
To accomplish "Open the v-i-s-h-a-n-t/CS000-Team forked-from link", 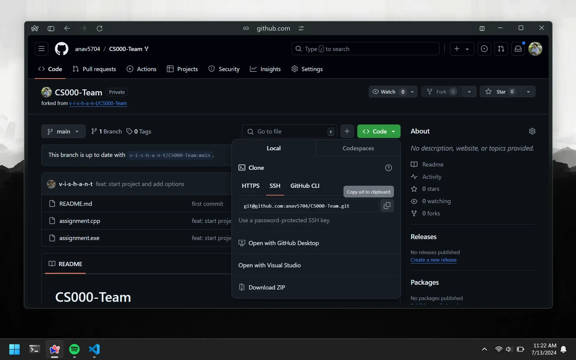I will point(98,103).
